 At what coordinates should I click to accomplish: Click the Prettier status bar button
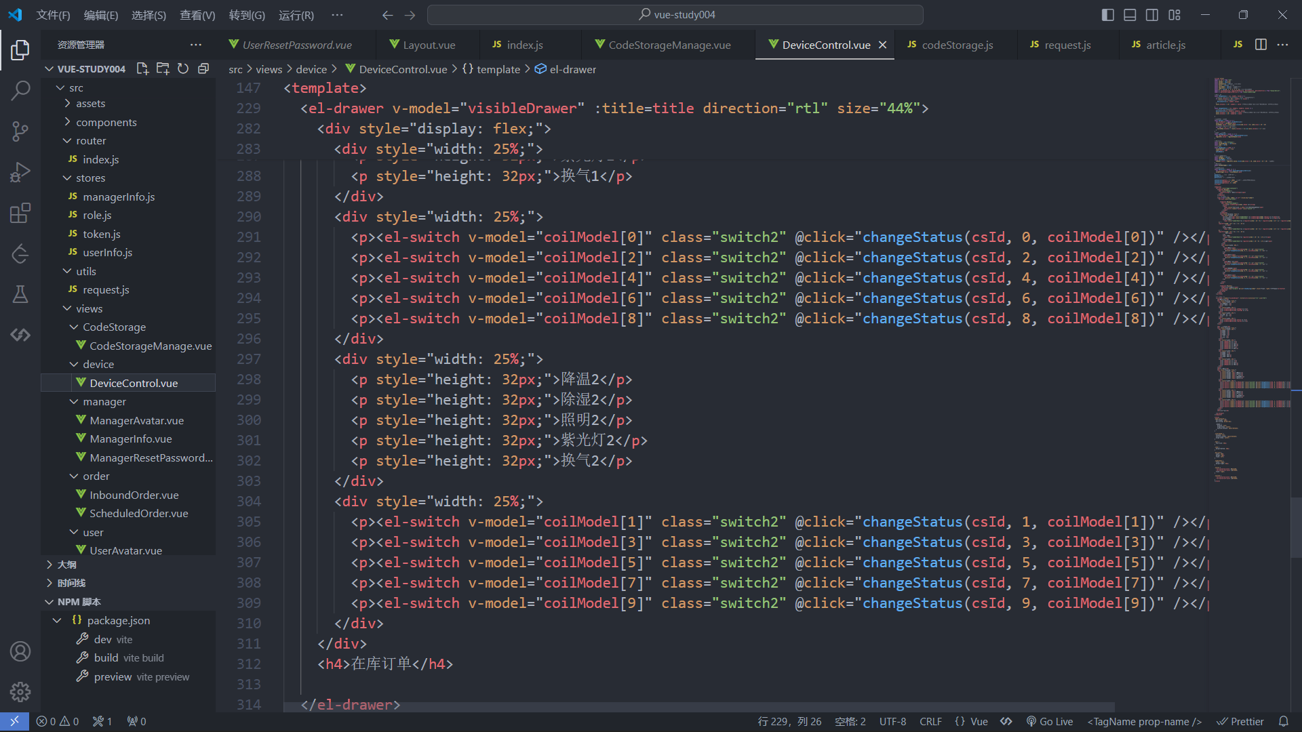click(1240, 721)
